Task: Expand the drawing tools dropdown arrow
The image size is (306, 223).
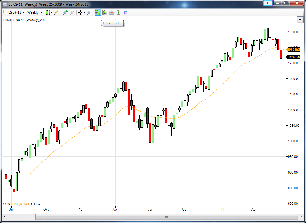Action: [60, 13]
